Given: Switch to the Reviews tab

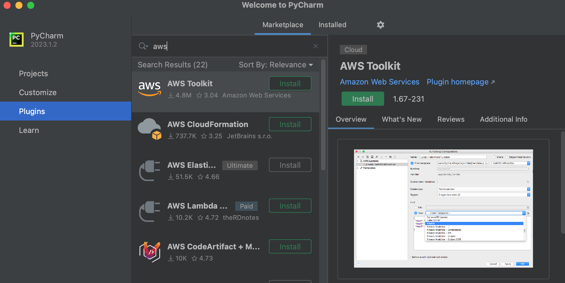Looking at the screenshot, I should pyautogui.click(x=450, y=119).
